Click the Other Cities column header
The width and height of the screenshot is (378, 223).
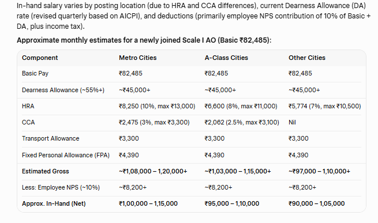tap(307, 58)
